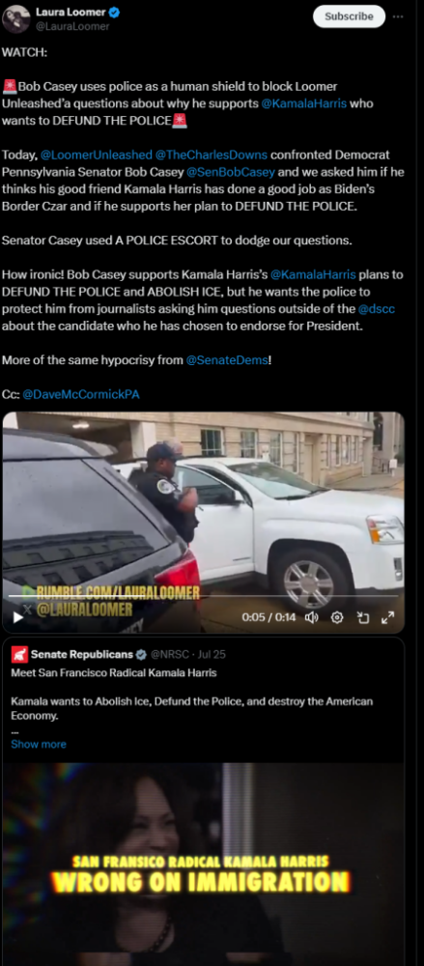Open the @KamalaHarris mention in first paragraph
This screenshot has height=966, width=424.
304,103
